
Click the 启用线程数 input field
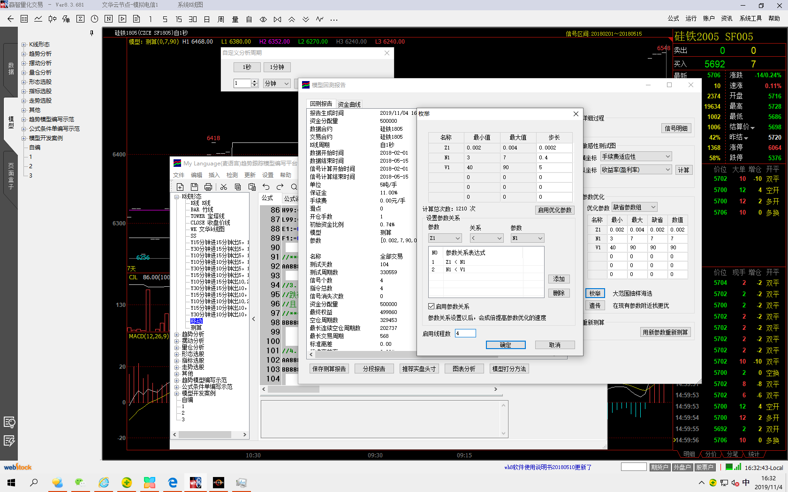coord(465,333)
